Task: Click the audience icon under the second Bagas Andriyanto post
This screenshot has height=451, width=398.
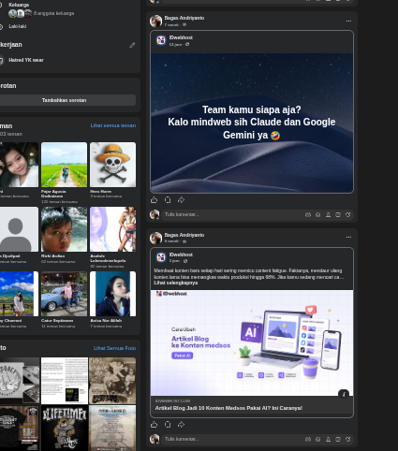Action: [x=184, y=241]
